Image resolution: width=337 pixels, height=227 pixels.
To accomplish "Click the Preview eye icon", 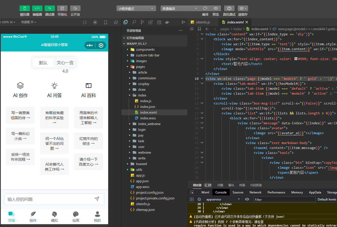I will coord(216,8).
